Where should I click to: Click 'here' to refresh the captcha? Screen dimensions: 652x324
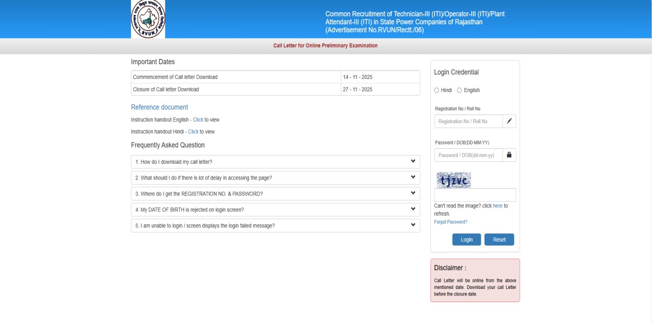pyautogui.click(x=498, y=205)
